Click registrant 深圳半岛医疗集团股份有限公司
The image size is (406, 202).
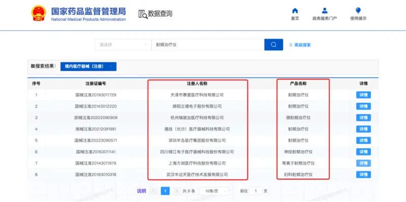click(x=197, y=140)
